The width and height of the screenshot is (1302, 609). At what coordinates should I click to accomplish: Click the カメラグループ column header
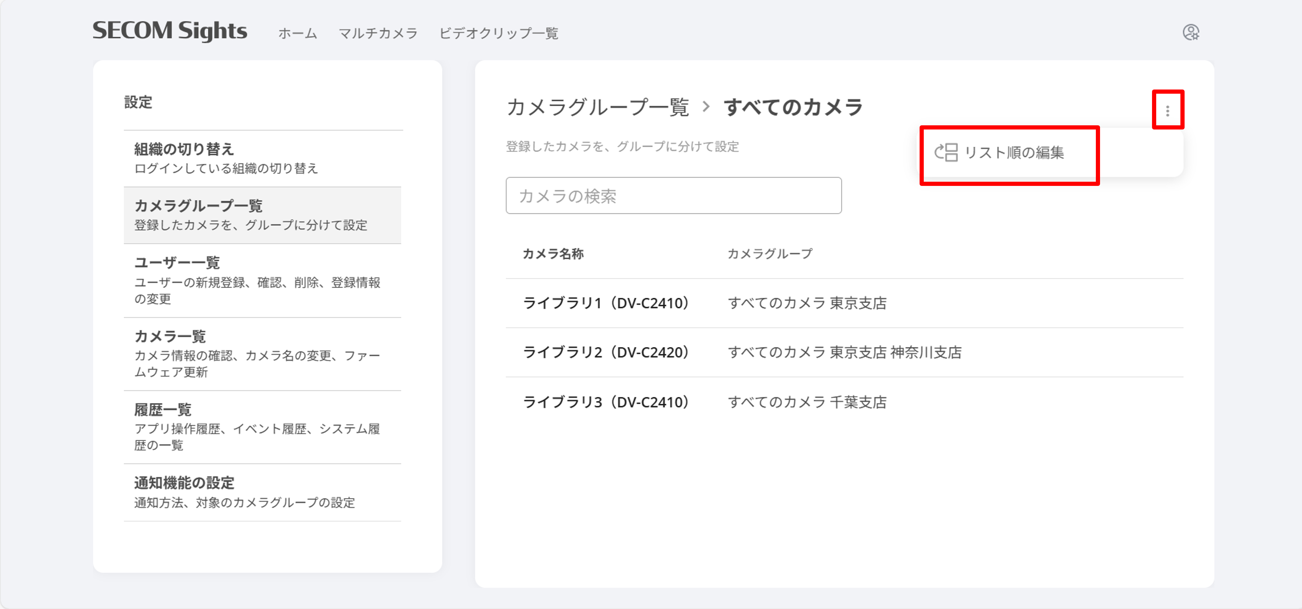tap(770, 254)
